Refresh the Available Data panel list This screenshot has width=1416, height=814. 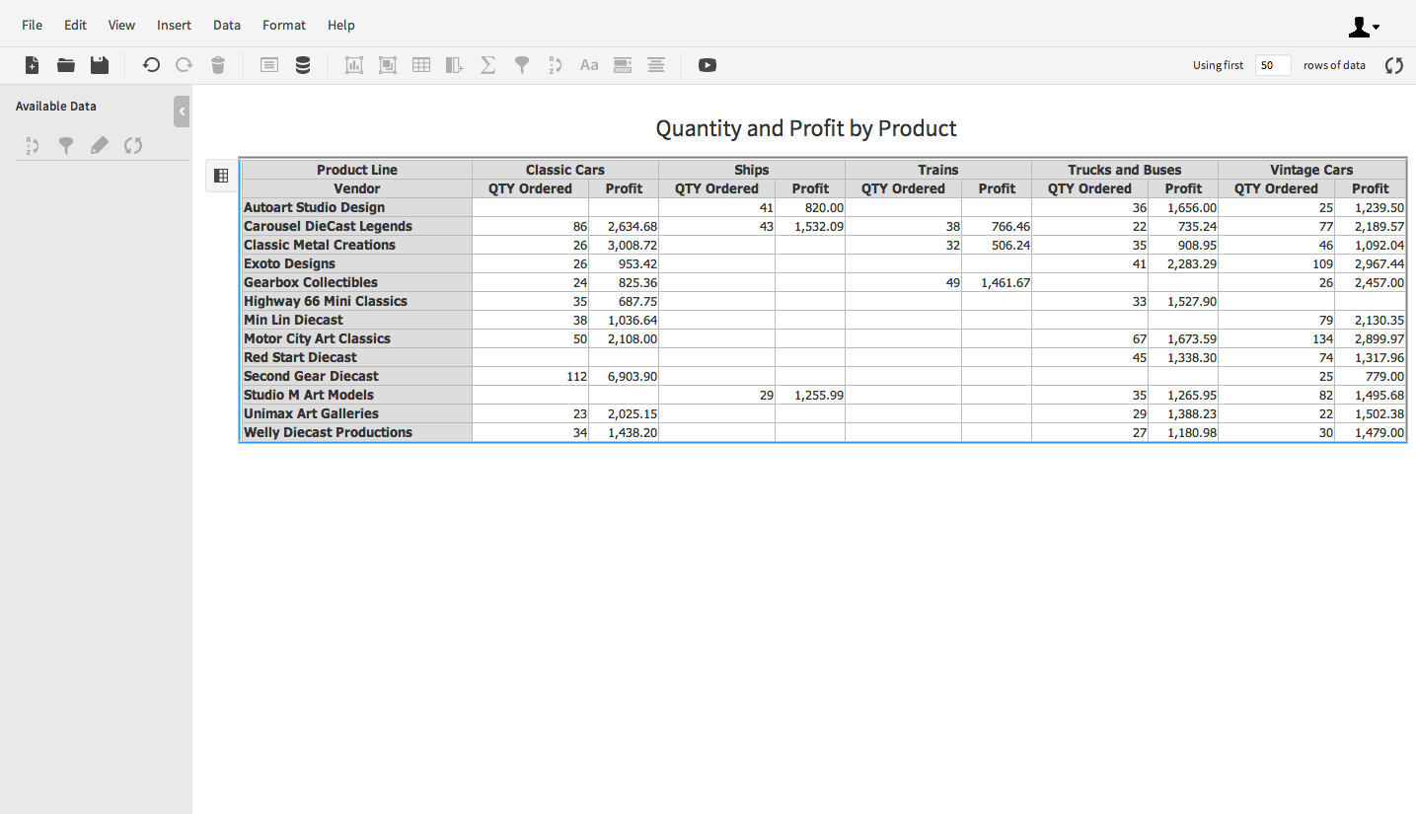pyautogui.click(x=133, y=146)
